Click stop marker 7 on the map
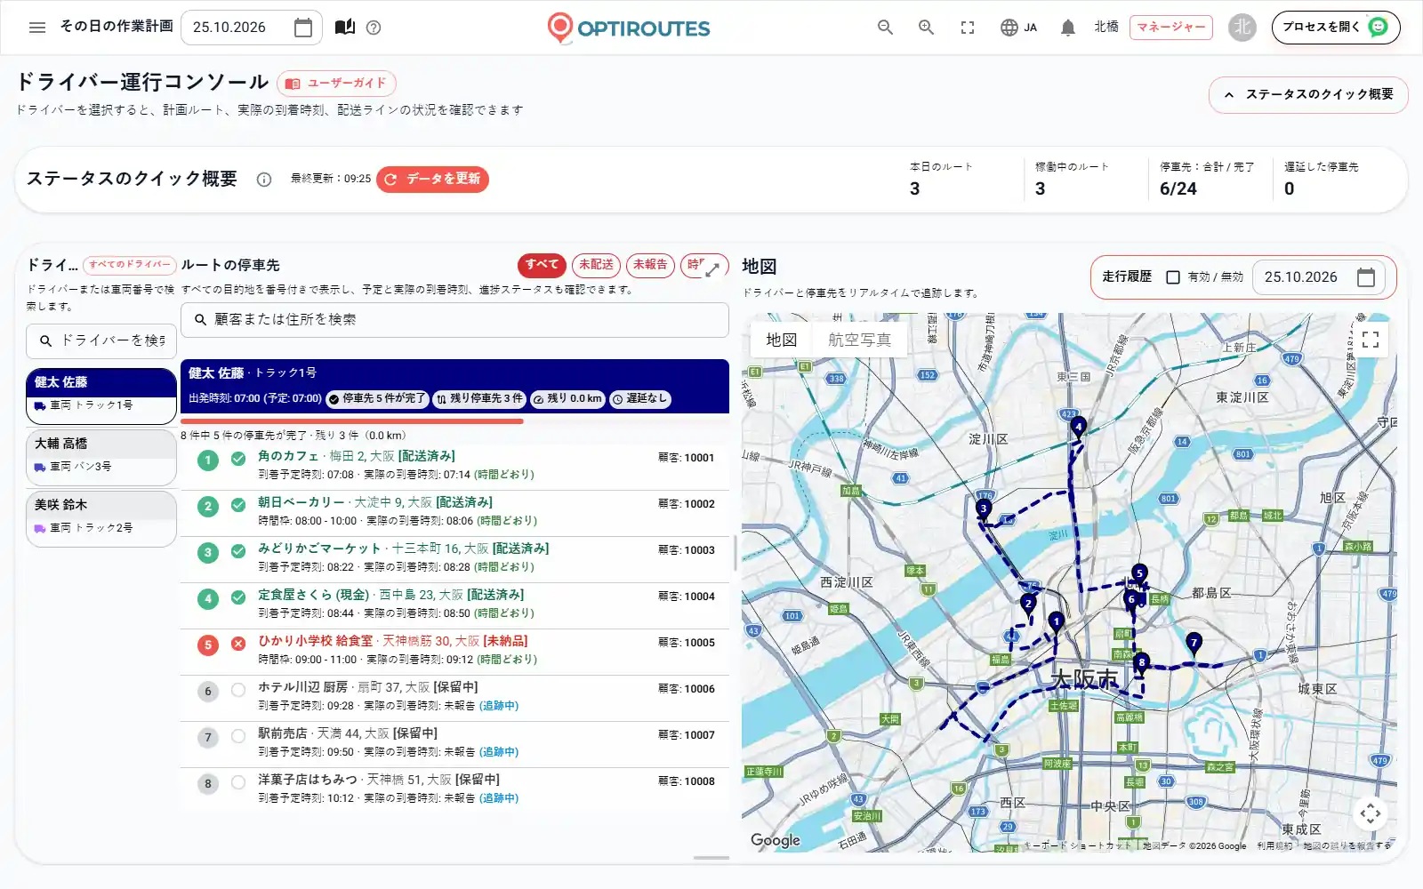This screenshot has height=889, width=1423. click(1194, 644)
